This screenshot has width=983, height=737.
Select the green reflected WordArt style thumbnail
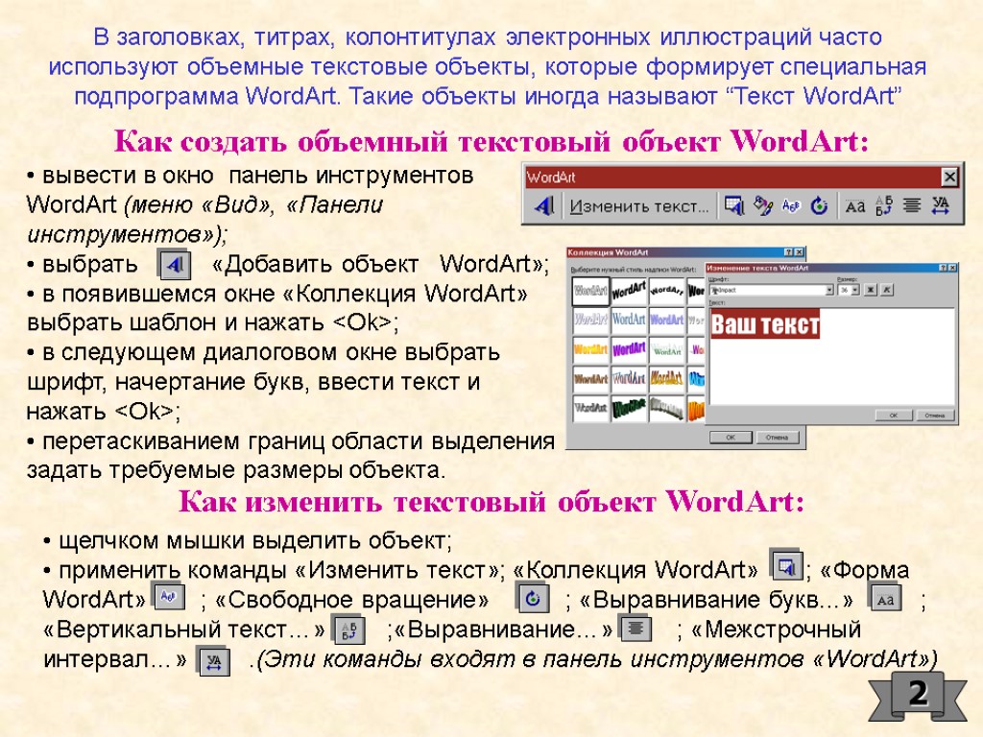click(x=666, y=349)
